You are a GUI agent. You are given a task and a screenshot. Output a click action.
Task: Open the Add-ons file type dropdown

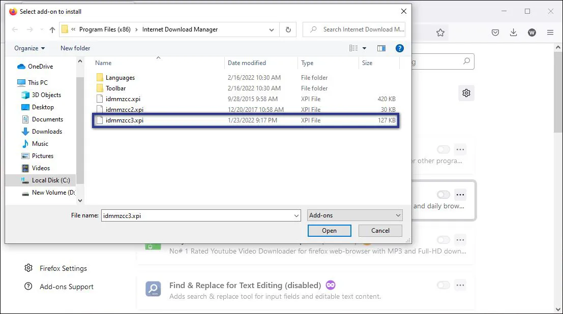click(x=354, y=215)
